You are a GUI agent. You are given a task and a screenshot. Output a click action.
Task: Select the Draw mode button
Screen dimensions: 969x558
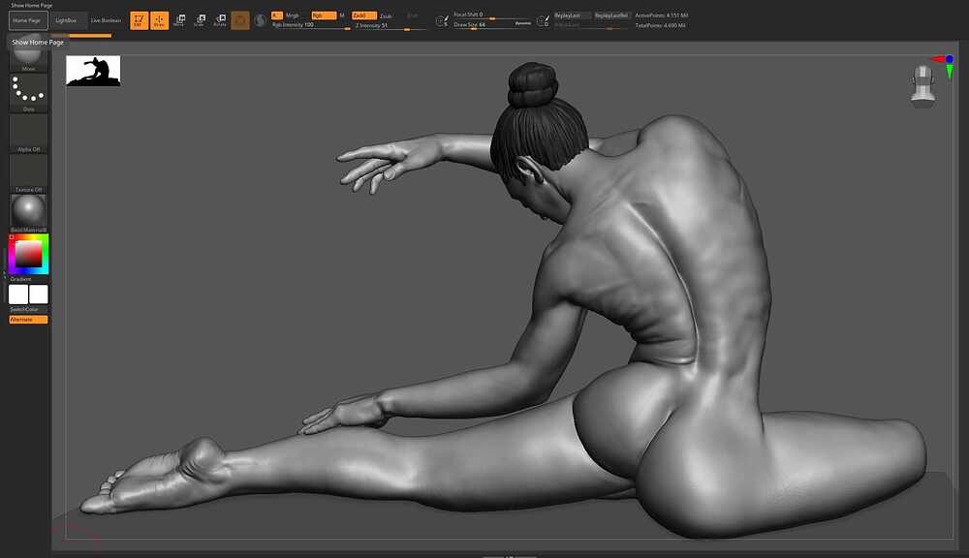click(x=160, y=20)
